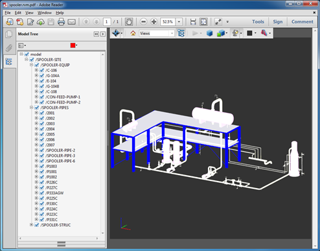The image size is (320, 251).
Task: Open the page thumbnails panel icon
Action: click(x=9, y=34)
